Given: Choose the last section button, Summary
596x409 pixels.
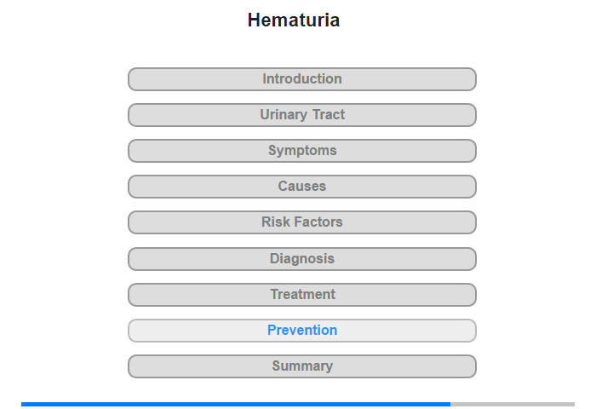Looking at the screenshot, I should click(301, 366).
